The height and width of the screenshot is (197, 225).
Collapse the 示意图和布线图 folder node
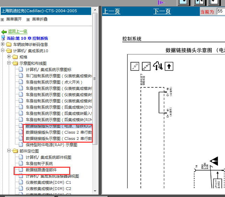[x=9, y=63]
